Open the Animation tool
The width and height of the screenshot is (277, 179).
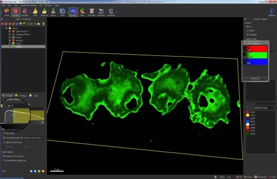tap(102, 12)
